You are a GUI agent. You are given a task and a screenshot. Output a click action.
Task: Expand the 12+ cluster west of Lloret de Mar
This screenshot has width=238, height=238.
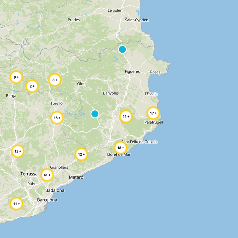pyautogui.click(x=81, y=154)
